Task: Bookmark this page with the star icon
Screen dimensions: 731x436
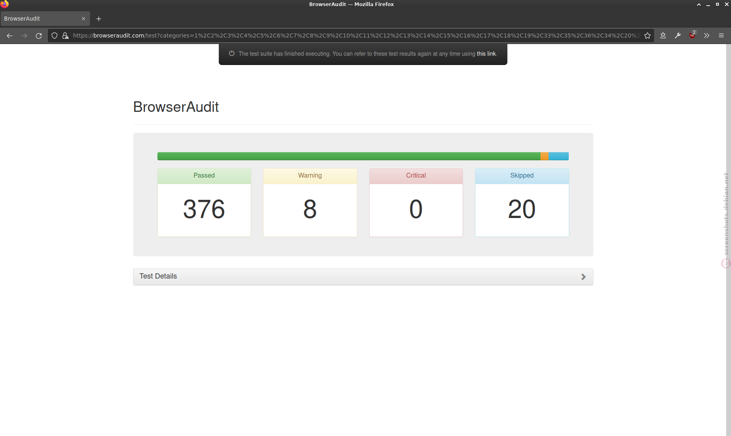Action: [x=647, y=36]
